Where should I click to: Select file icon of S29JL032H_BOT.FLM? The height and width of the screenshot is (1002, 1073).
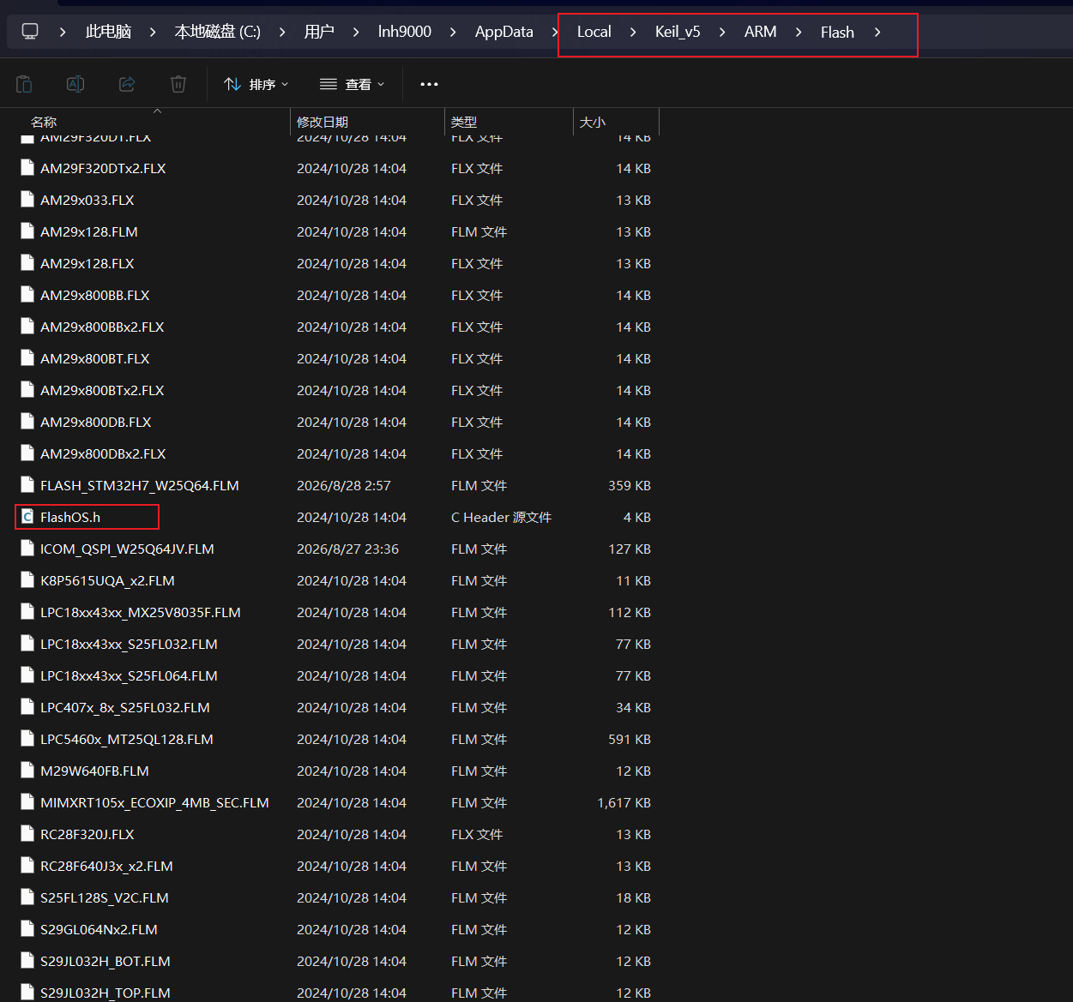point(27,961)
